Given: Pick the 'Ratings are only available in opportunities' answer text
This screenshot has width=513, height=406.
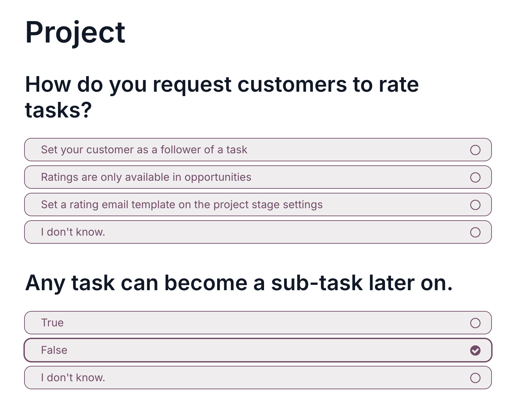Looking at the screenshot, I should 146,177.
